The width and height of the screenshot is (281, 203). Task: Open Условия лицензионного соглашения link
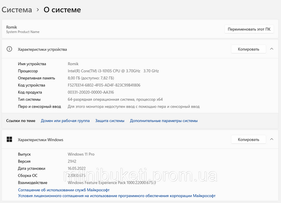[117, 196]
